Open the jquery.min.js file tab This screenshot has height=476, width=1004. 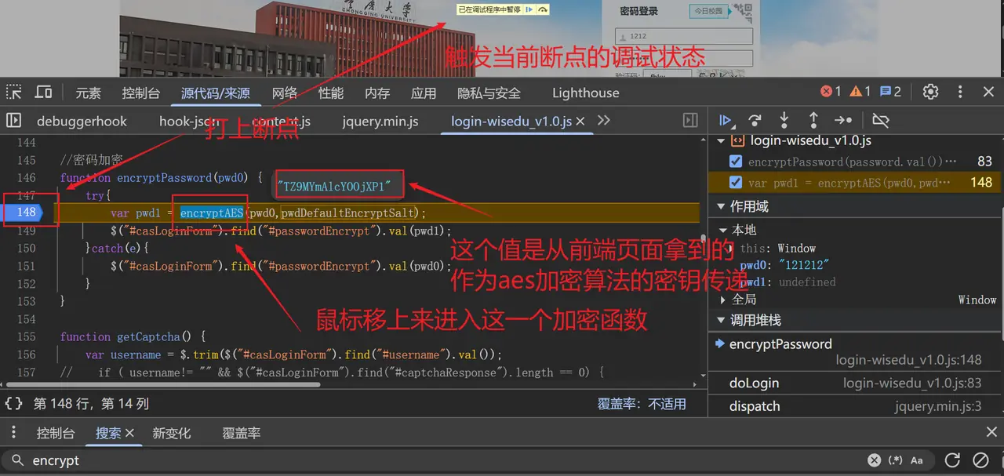pos(380,122)
